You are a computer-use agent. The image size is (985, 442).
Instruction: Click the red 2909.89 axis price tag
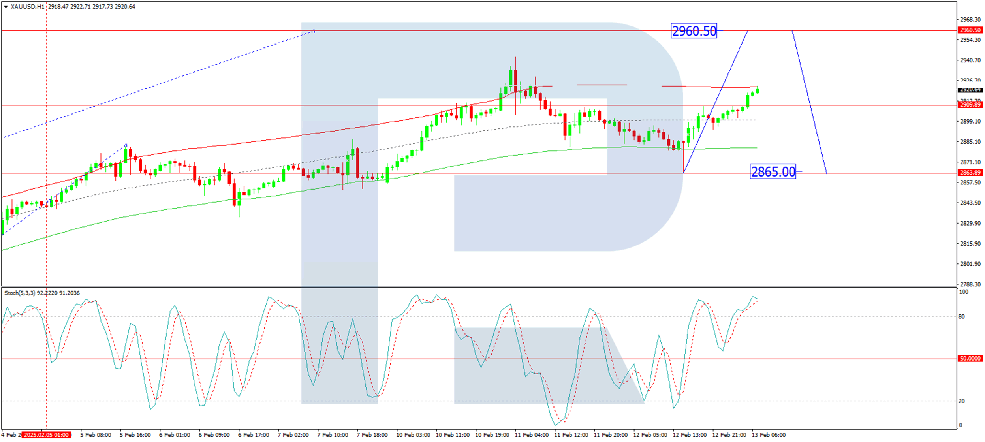tap(970, 105)
